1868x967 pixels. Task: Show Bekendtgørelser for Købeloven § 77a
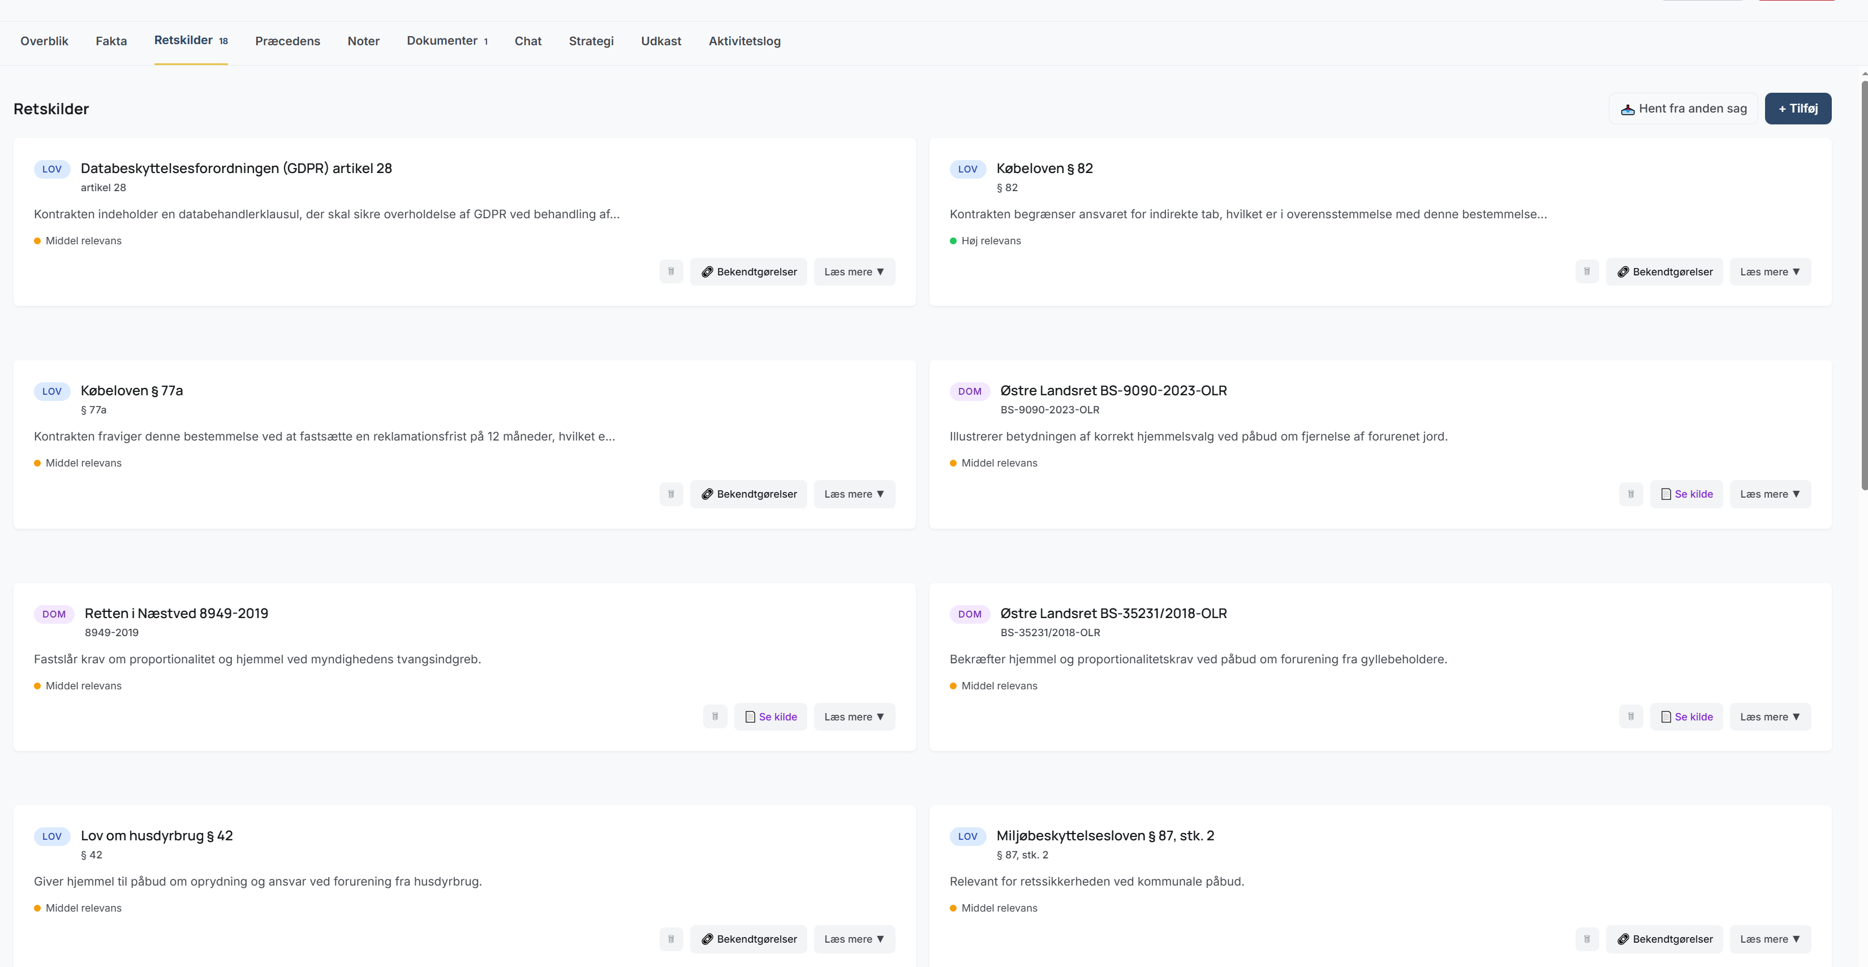click(748, 494)
